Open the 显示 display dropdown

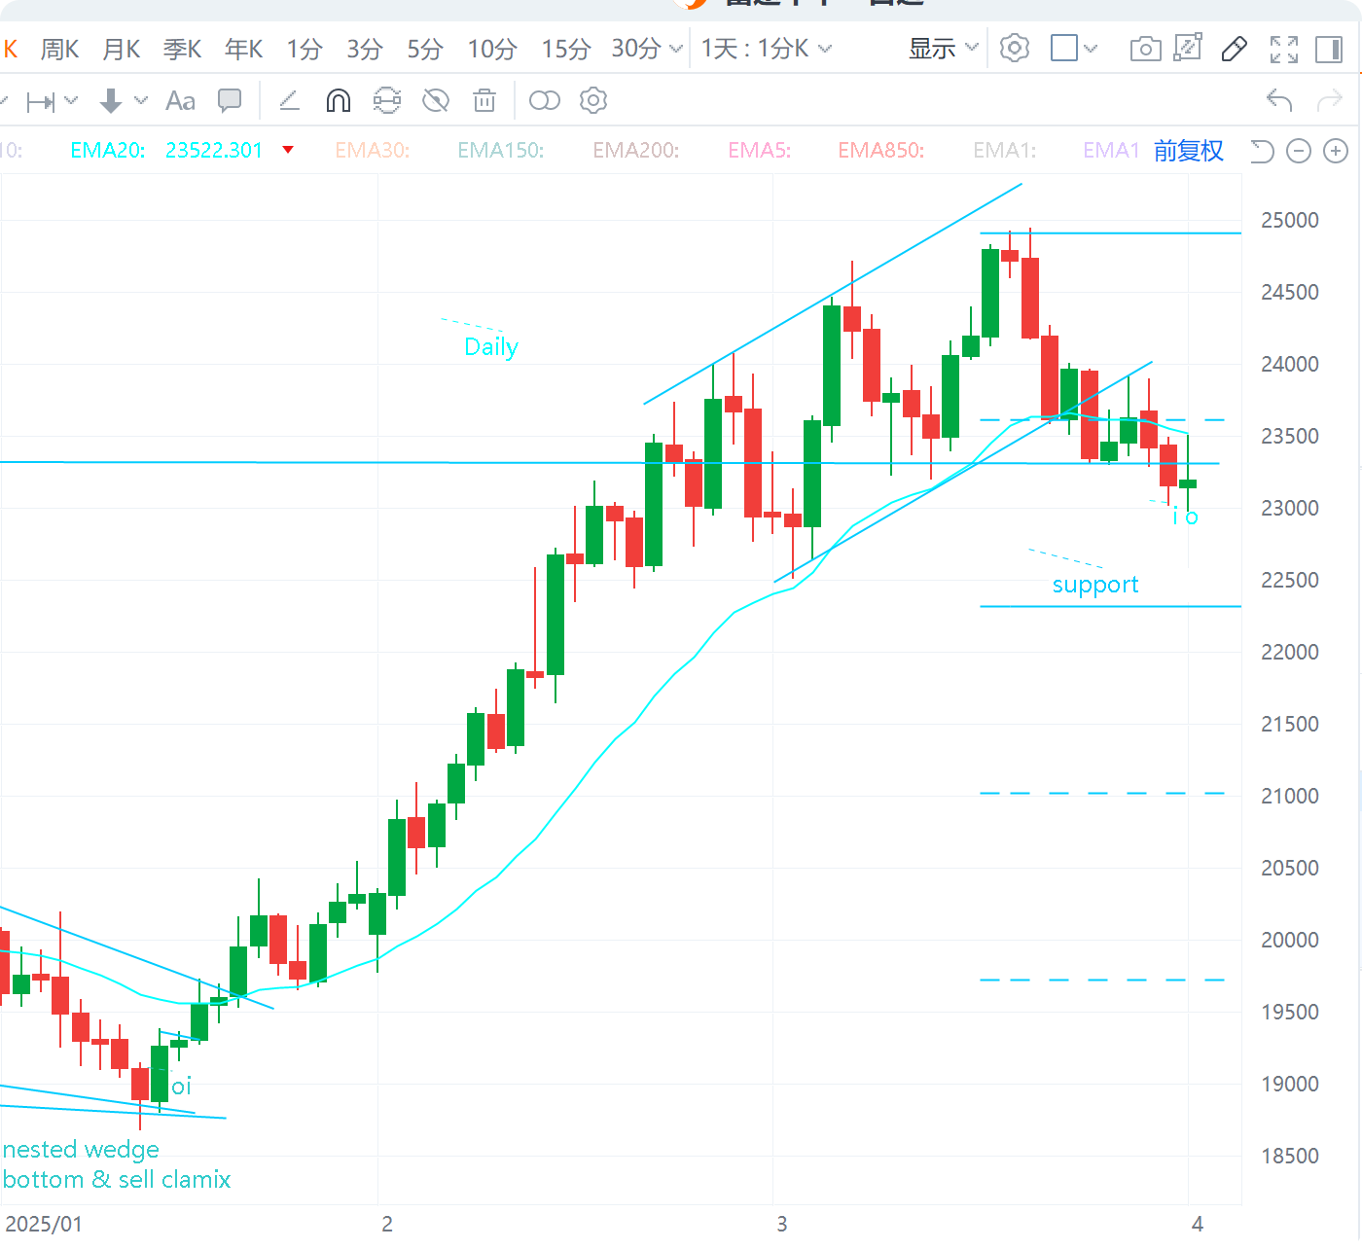tap(943, 49)
